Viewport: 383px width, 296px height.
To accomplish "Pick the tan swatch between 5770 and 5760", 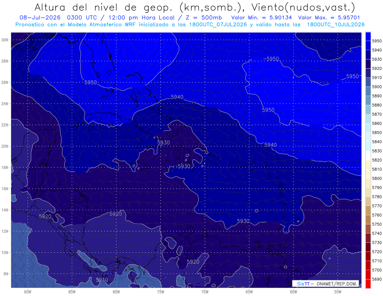I will 368,210.
